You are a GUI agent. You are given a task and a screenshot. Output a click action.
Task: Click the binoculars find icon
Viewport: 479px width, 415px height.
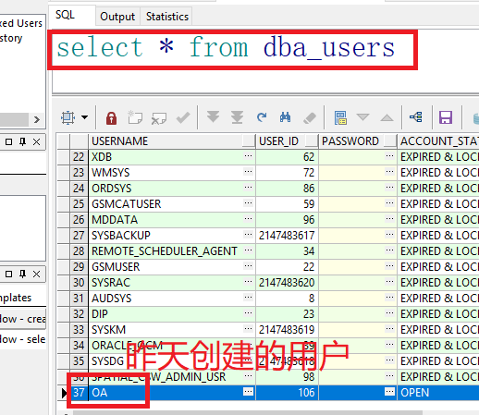(285, 117)
